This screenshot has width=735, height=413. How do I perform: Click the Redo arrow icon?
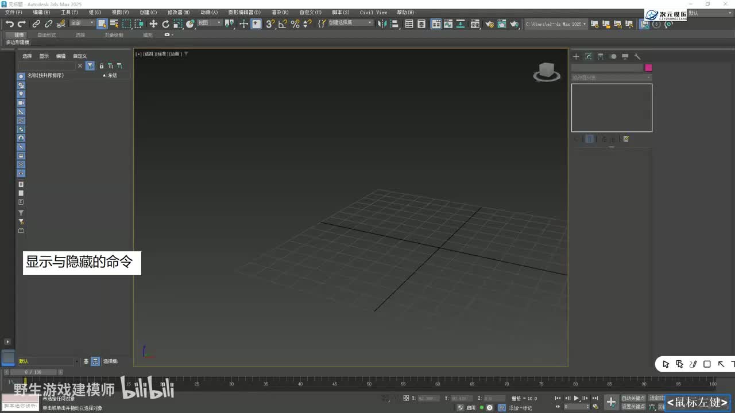point(22,24)
